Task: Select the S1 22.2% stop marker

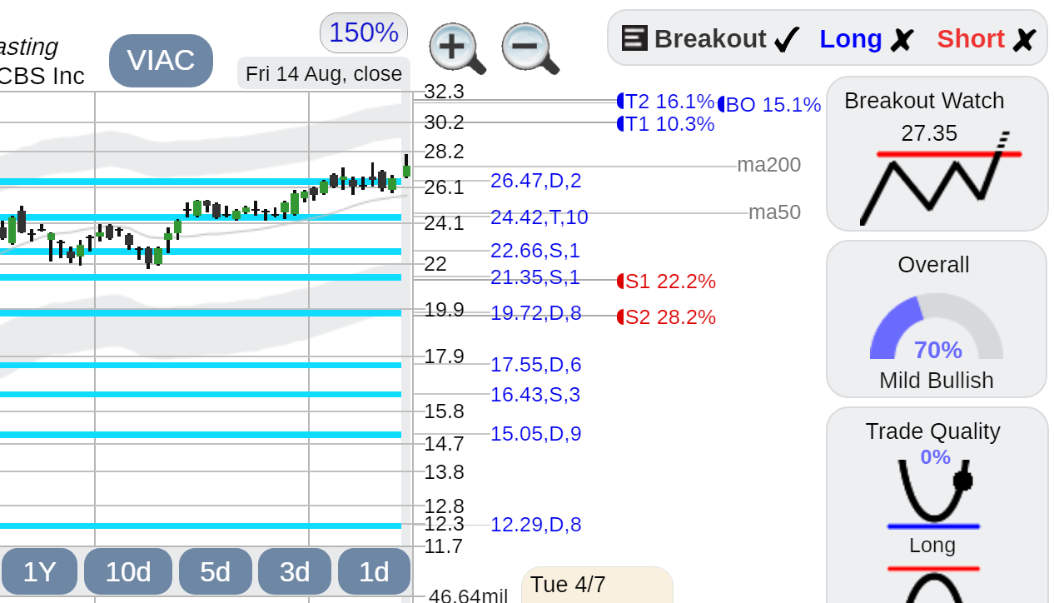Action: 666,282
